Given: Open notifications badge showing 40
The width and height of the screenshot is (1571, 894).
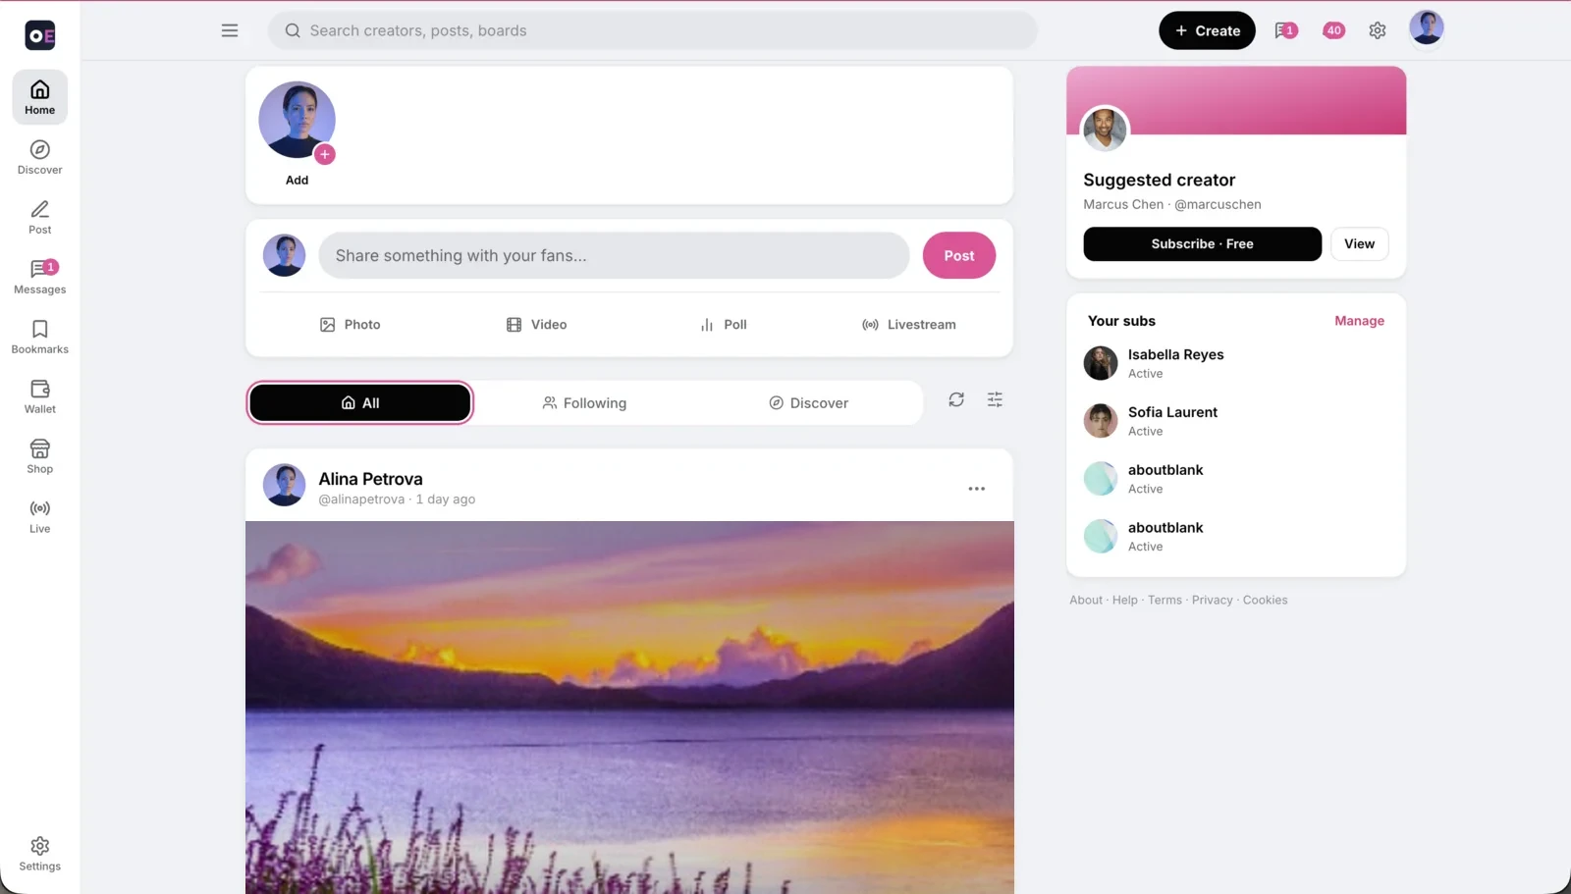Looking at the screenshot, I should [x=1333, y=30].
